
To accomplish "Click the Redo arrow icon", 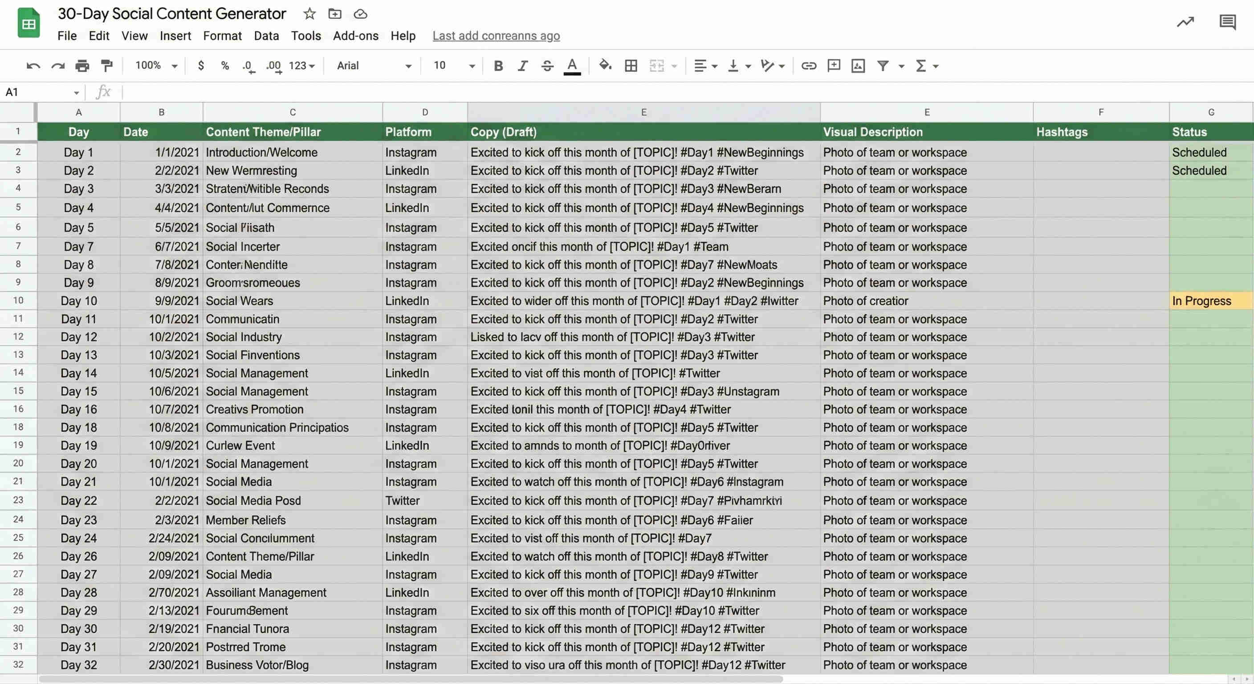I will (x=58, y=66).
